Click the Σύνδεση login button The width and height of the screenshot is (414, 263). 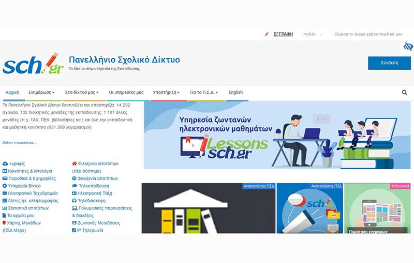(x=390, y=63)
